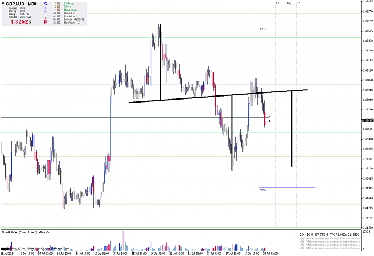Select the black vertical projection line on far right
This screenshot has width=374, height=256.
point(291,128)
